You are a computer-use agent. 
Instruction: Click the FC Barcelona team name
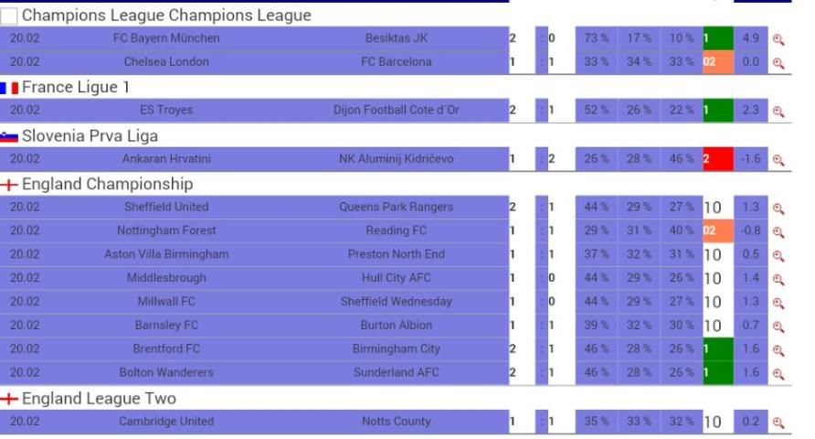[x=396, y=62]
